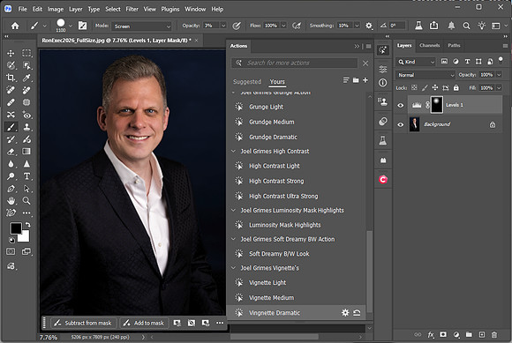Open the Smoothing dropdown arrow
This screenshot has width=512, height=343.
click(x=357, y=26)
